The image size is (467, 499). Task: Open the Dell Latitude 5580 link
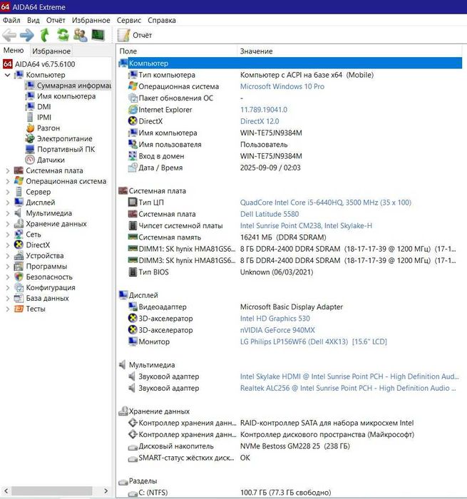[270, 214]
